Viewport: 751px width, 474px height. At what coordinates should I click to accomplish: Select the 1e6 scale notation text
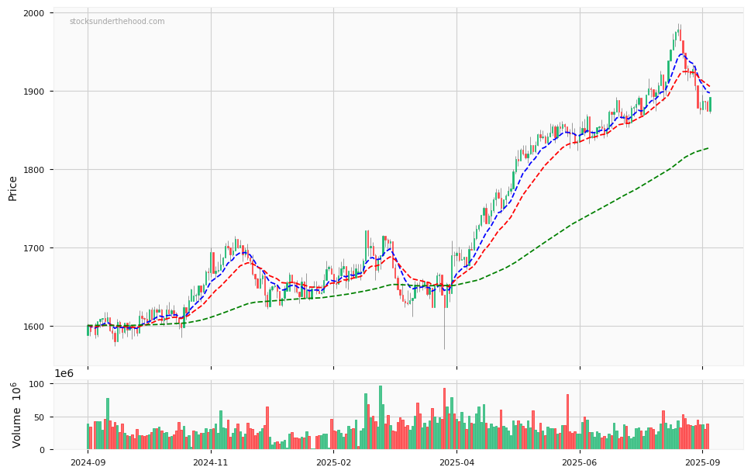pyautogui.click(x=64, y=374)
